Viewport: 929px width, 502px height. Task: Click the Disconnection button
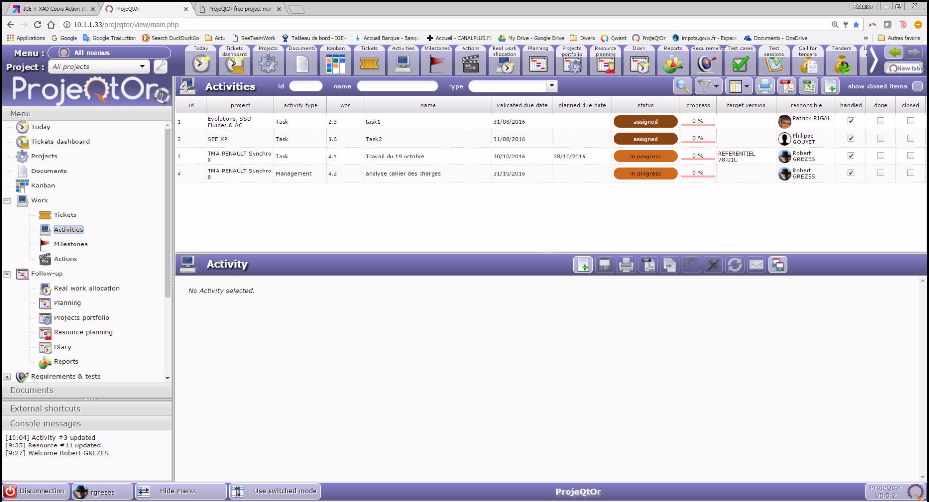tap(35, 491)
